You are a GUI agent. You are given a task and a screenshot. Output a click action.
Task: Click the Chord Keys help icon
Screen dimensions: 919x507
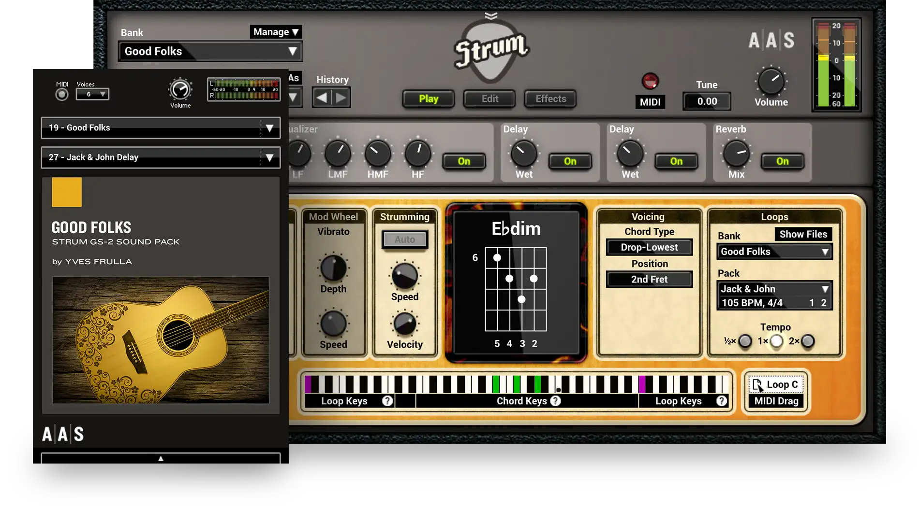[x=556, y=401]
